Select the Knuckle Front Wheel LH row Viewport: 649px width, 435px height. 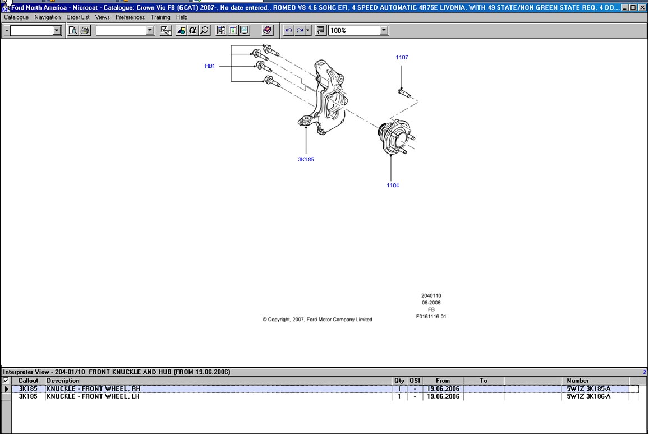coord(93,396)
